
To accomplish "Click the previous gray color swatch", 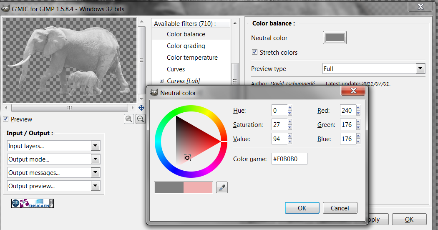I will [169, 187].
